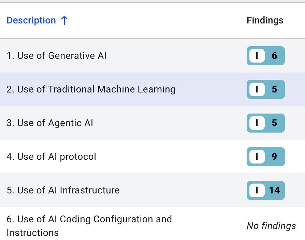The height and width of the screenshot is (240, 305).
Task: Click the count 5 in Traditional Machine Learning findings
Action: point(274,89)
